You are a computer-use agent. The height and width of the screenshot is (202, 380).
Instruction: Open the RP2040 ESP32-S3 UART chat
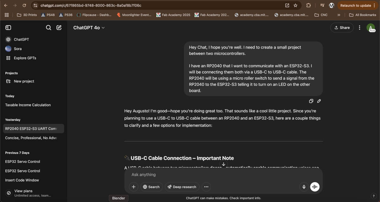coord(33,128)
